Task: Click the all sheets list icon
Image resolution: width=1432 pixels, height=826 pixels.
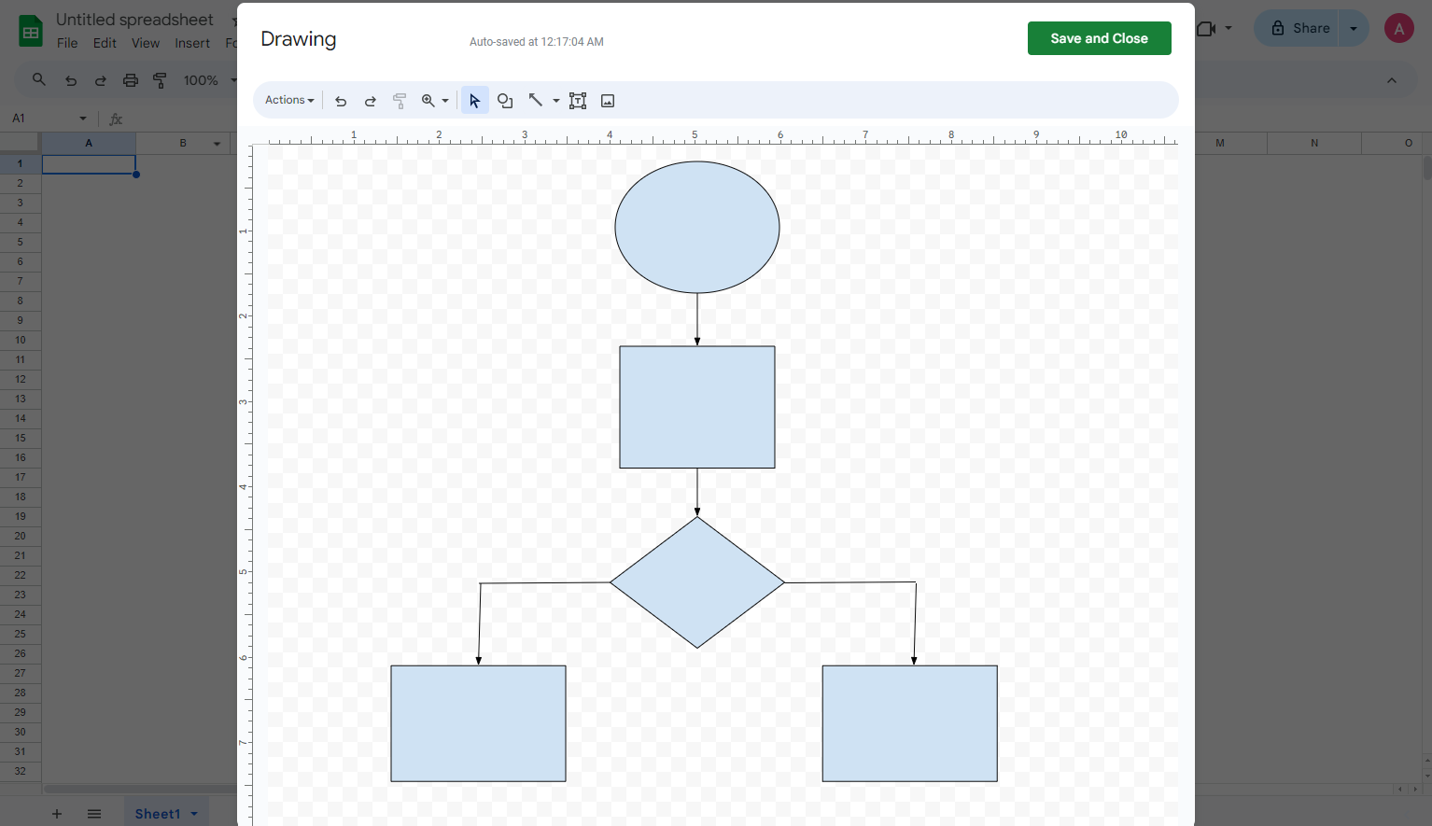Action: 93,813
